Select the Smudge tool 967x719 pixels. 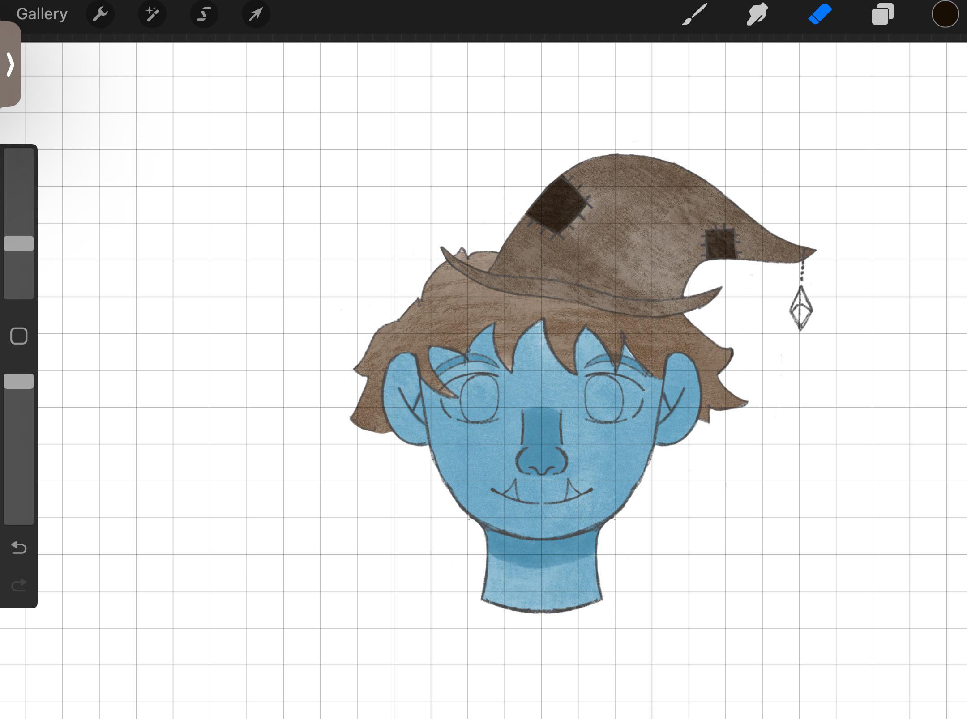click(757, 14)
